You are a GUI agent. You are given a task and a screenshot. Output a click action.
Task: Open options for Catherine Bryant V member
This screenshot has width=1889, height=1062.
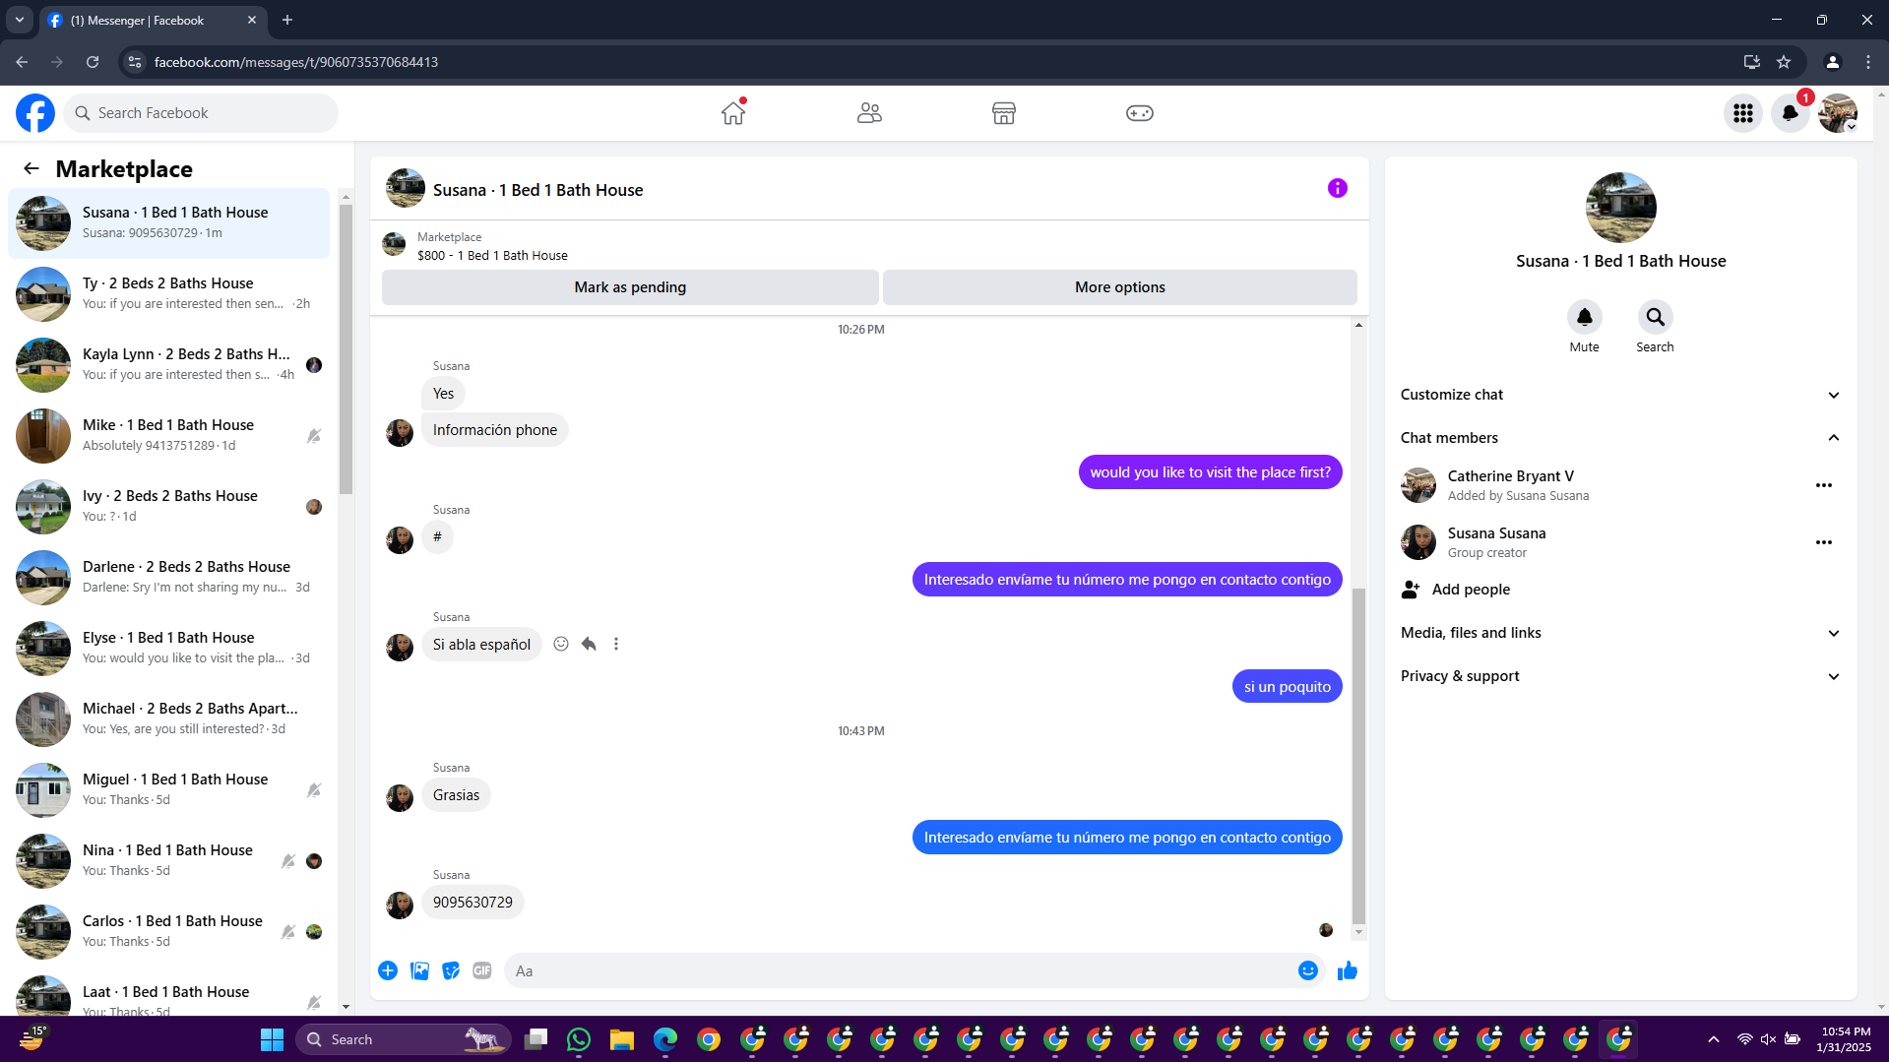(1824, 485)
